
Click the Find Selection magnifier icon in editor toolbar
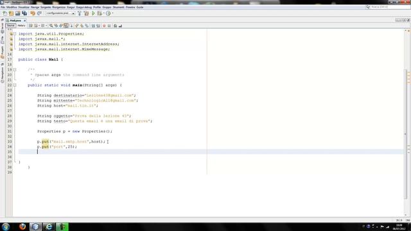pyautogui.click(x=51, y=26)
